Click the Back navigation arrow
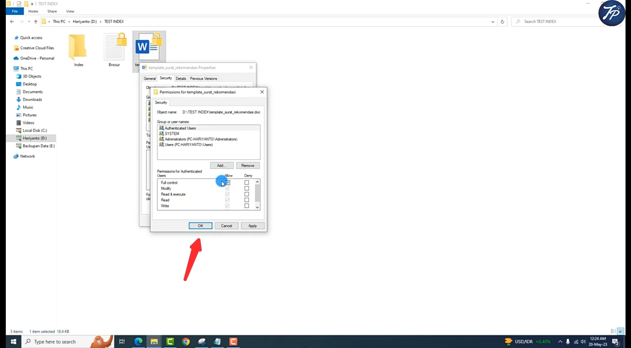 [x=12, y=22]
